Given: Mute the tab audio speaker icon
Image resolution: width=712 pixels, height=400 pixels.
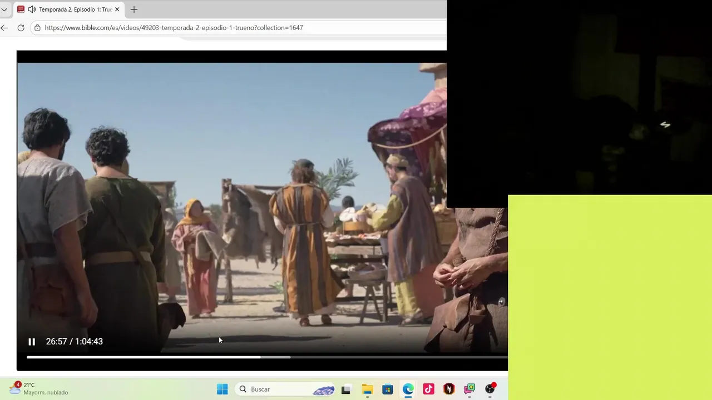Looking at the screenshot, I should 32,9.
